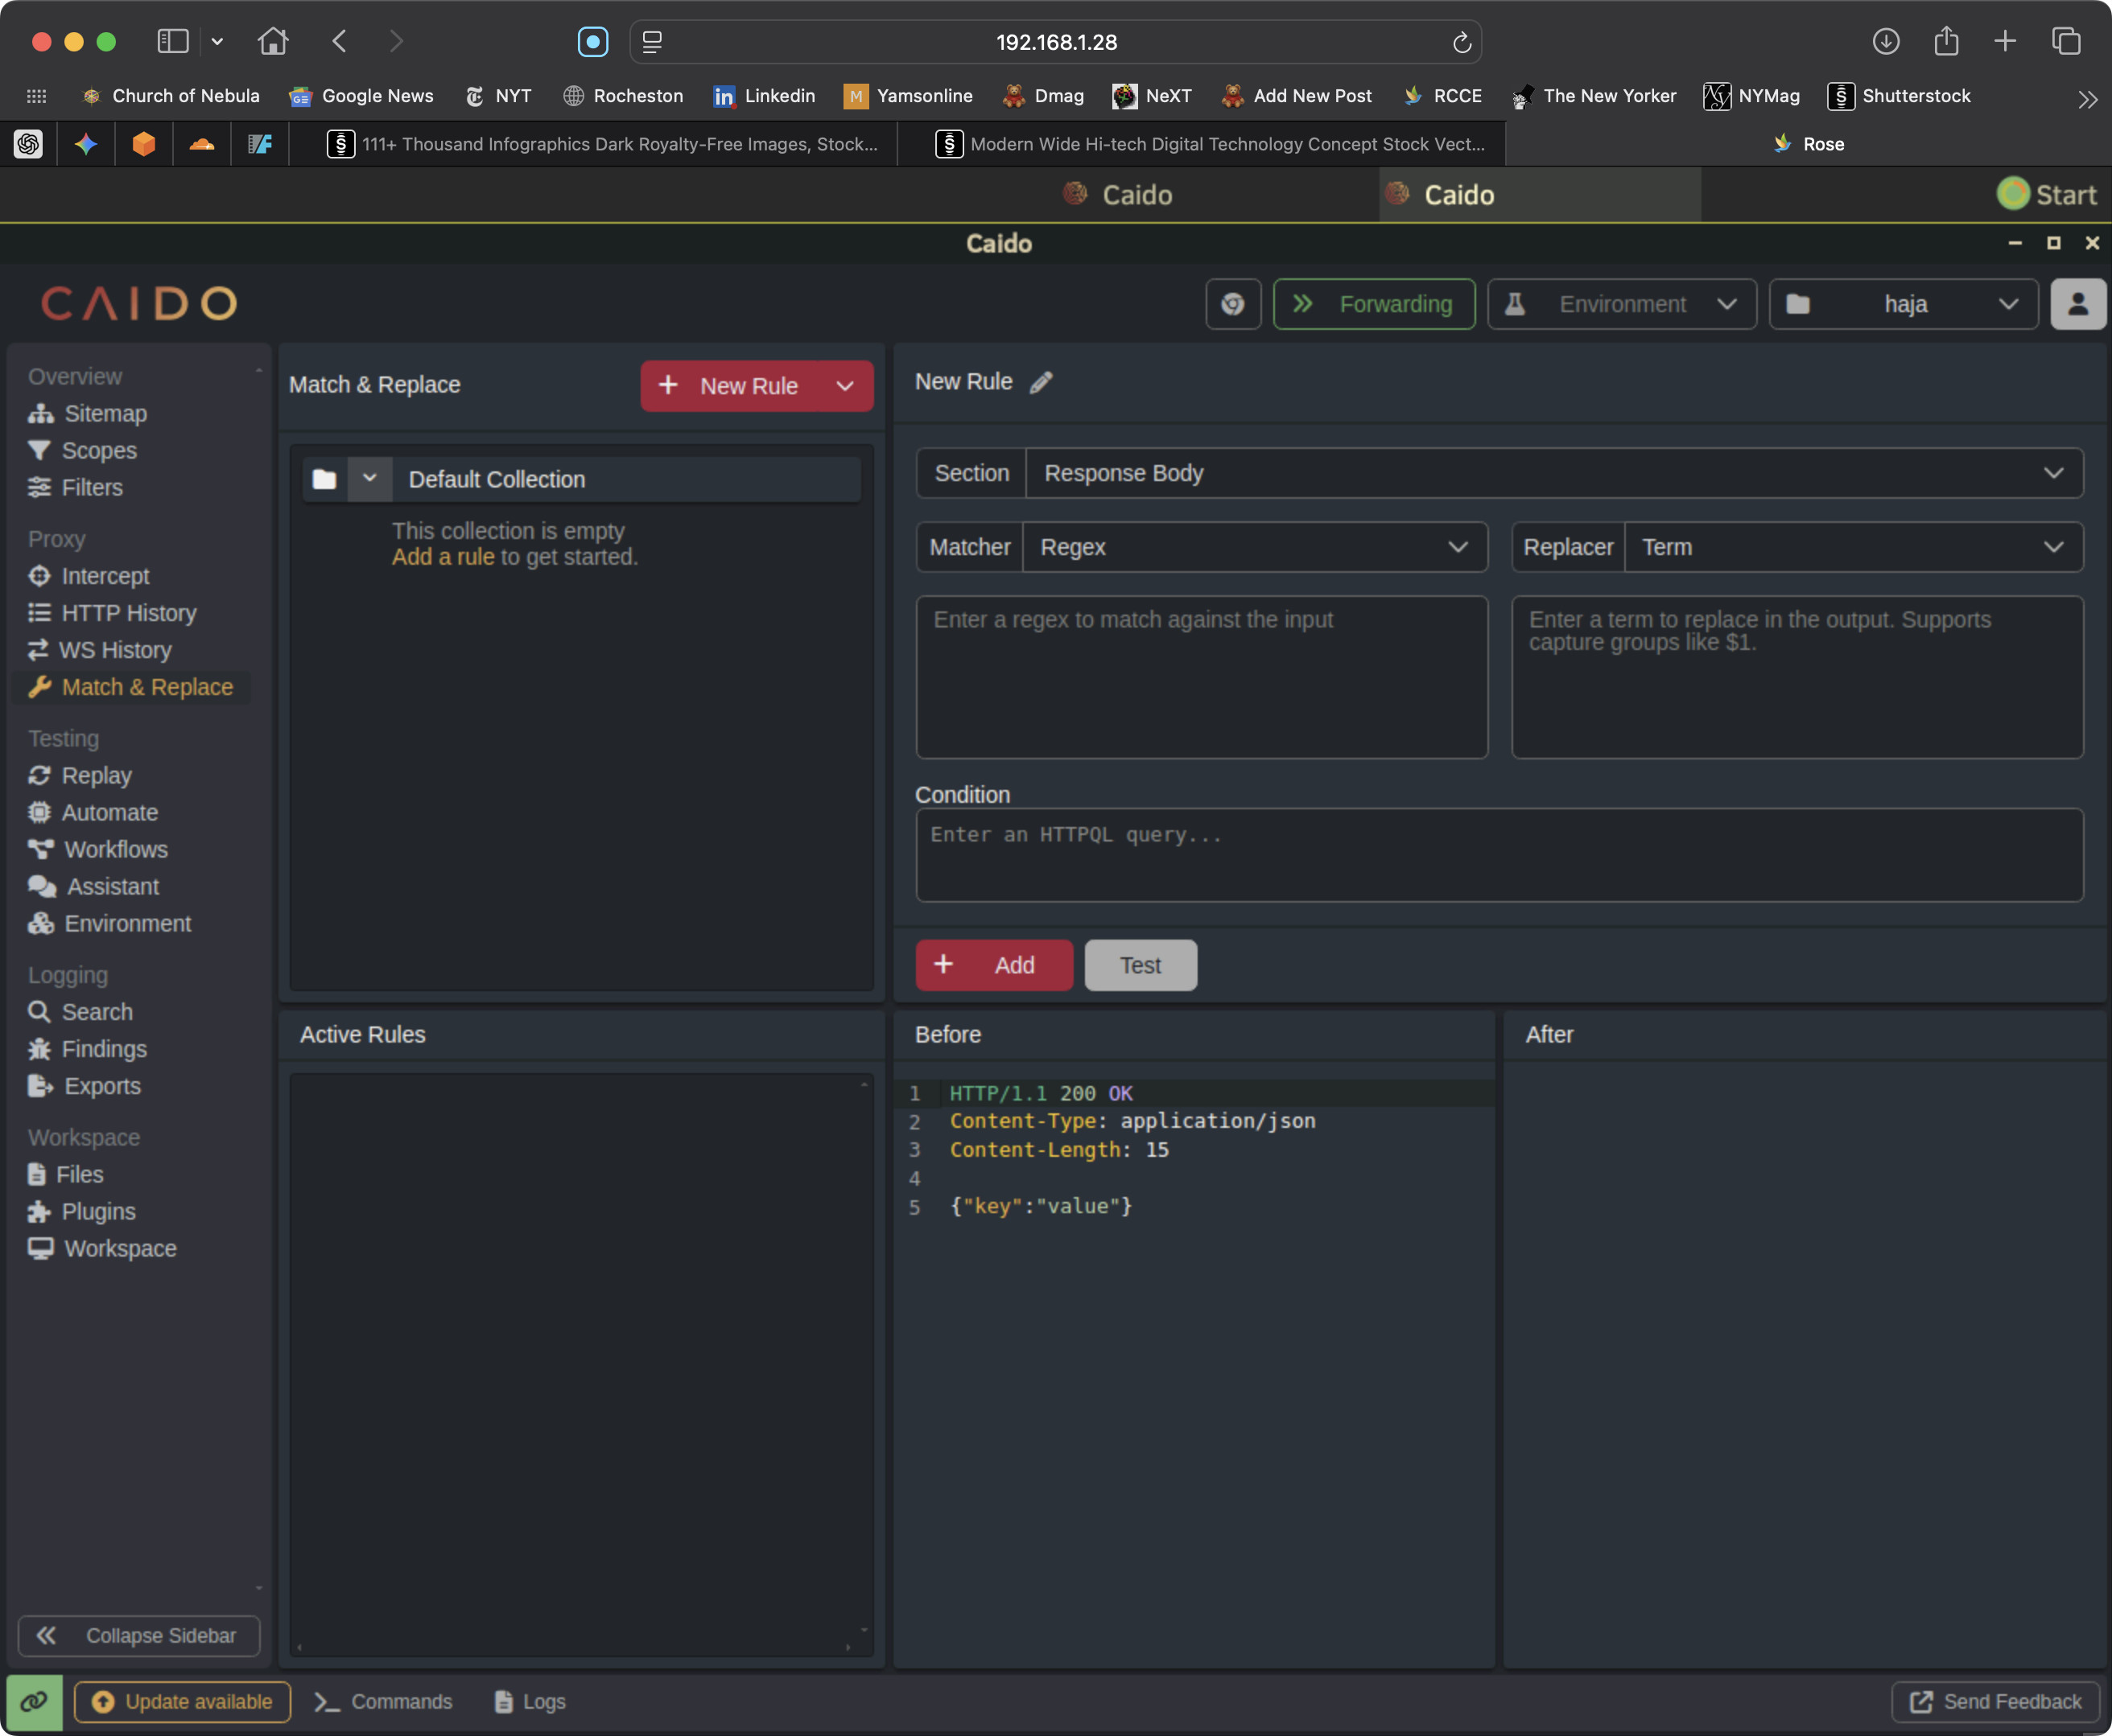Open the Matcher dropdown set to Regex
This screenshot has width=2112, height=1736.
1253,547
